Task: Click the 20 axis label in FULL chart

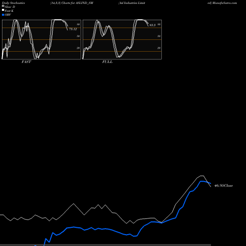Action: 159,48
